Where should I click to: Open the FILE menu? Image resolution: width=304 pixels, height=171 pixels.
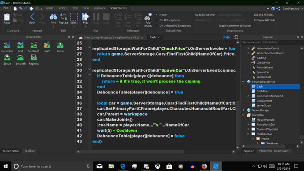(6, 8)
